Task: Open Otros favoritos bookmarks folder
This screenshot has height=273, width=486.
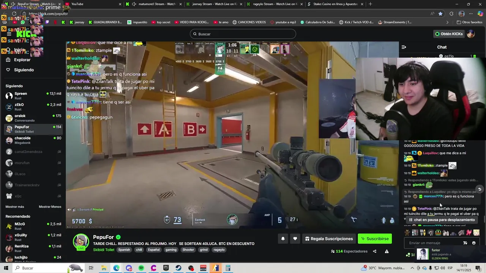Action: (x=469, y=22)
